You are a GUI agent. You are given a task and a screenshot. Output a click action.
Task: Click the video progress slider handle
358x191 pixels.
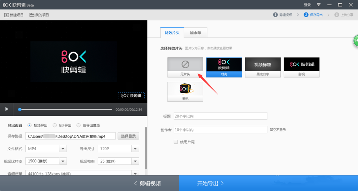pos(20,109)
